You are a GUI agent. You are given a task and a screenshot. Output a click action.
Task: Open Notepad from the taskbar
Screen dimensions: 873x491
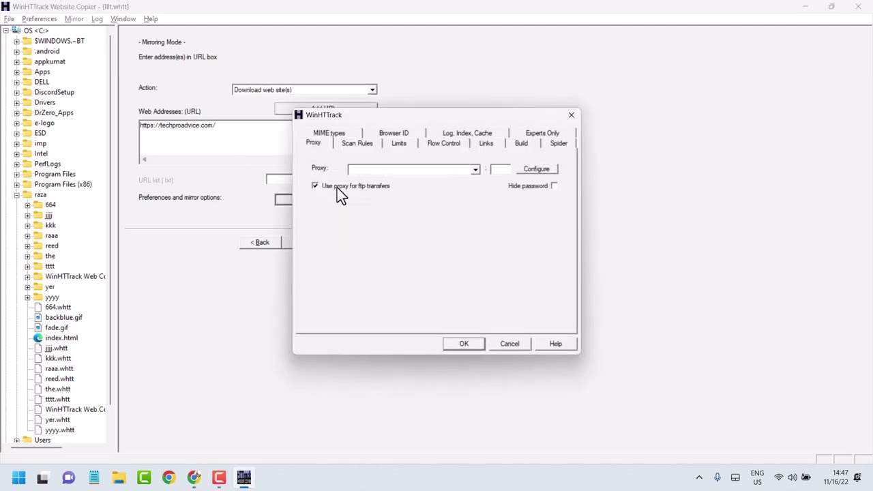[93, 477]
